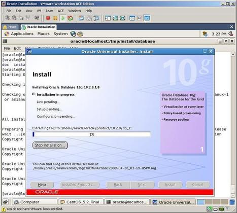This screenshot has height=213, width=237.
Task: Enter full screen mode via toolbar icon
Action: pos(115,18)
